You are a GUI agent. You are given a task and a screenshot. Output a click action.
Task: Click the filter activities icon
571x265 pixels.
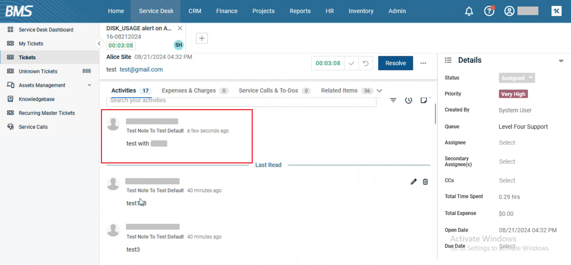pyautogui.click(x=393, y=100)
